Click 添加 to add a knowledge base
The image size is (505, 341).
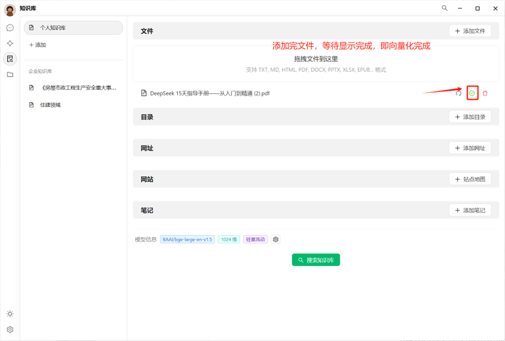coord(37,45)
